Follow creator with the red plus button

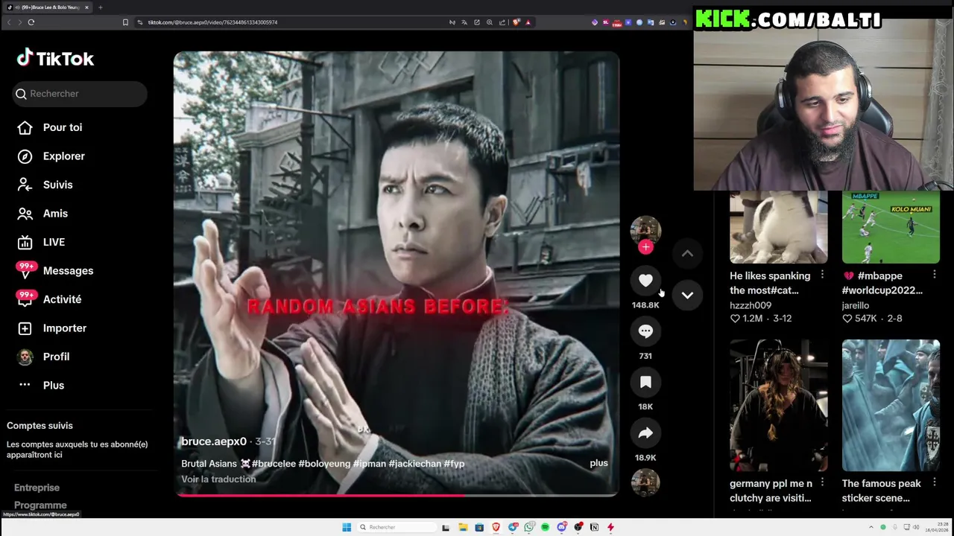[645, 247]
